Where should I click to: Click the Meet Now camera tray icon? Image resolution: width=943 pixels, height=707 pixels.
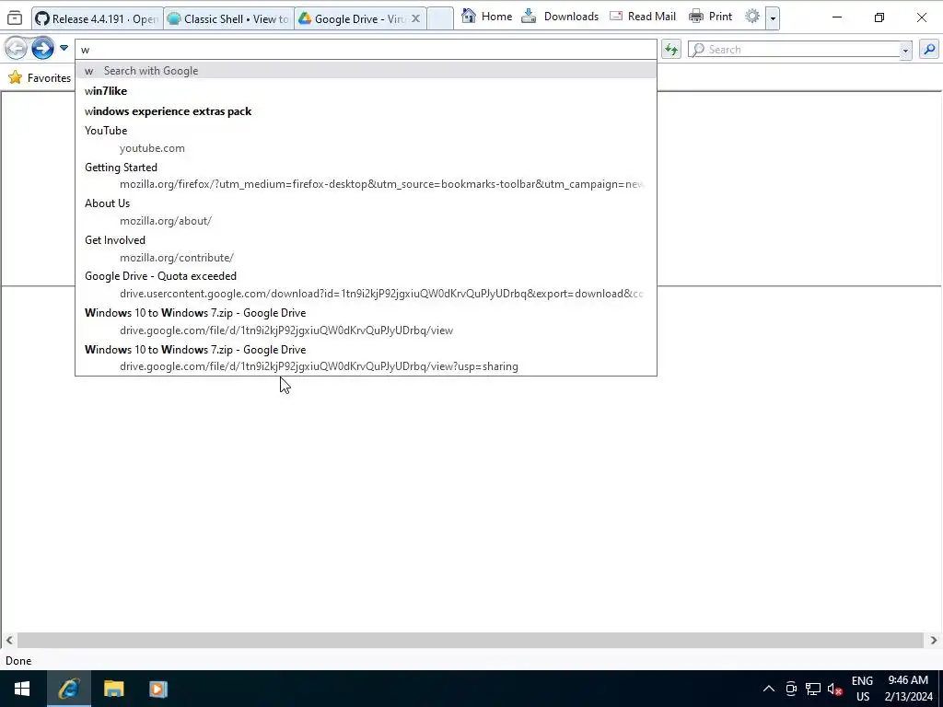point(791,689)
